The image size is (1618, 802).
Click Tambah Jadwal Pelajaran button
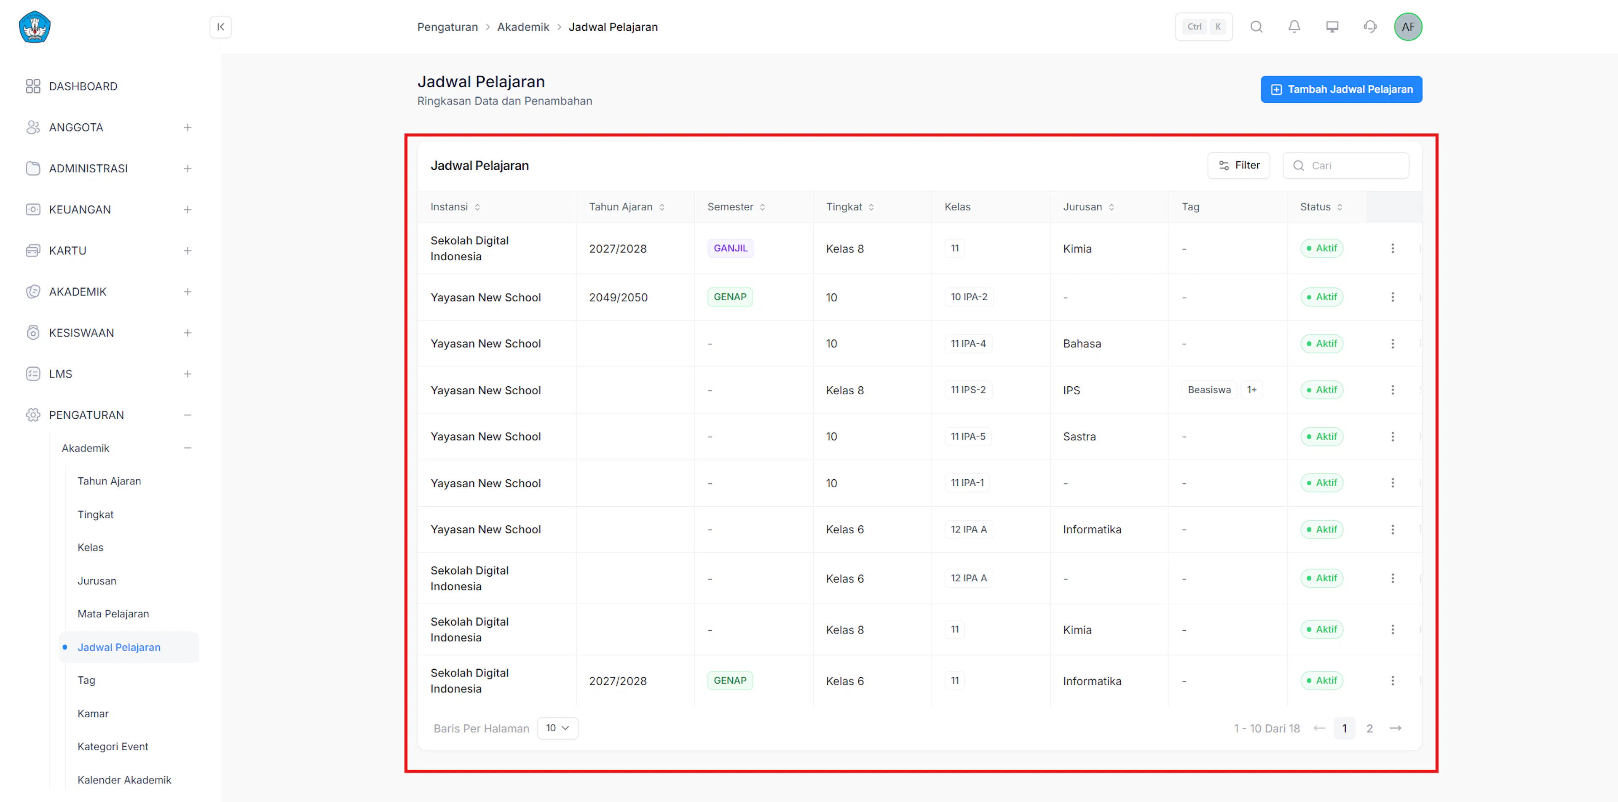pos(1341,90)
